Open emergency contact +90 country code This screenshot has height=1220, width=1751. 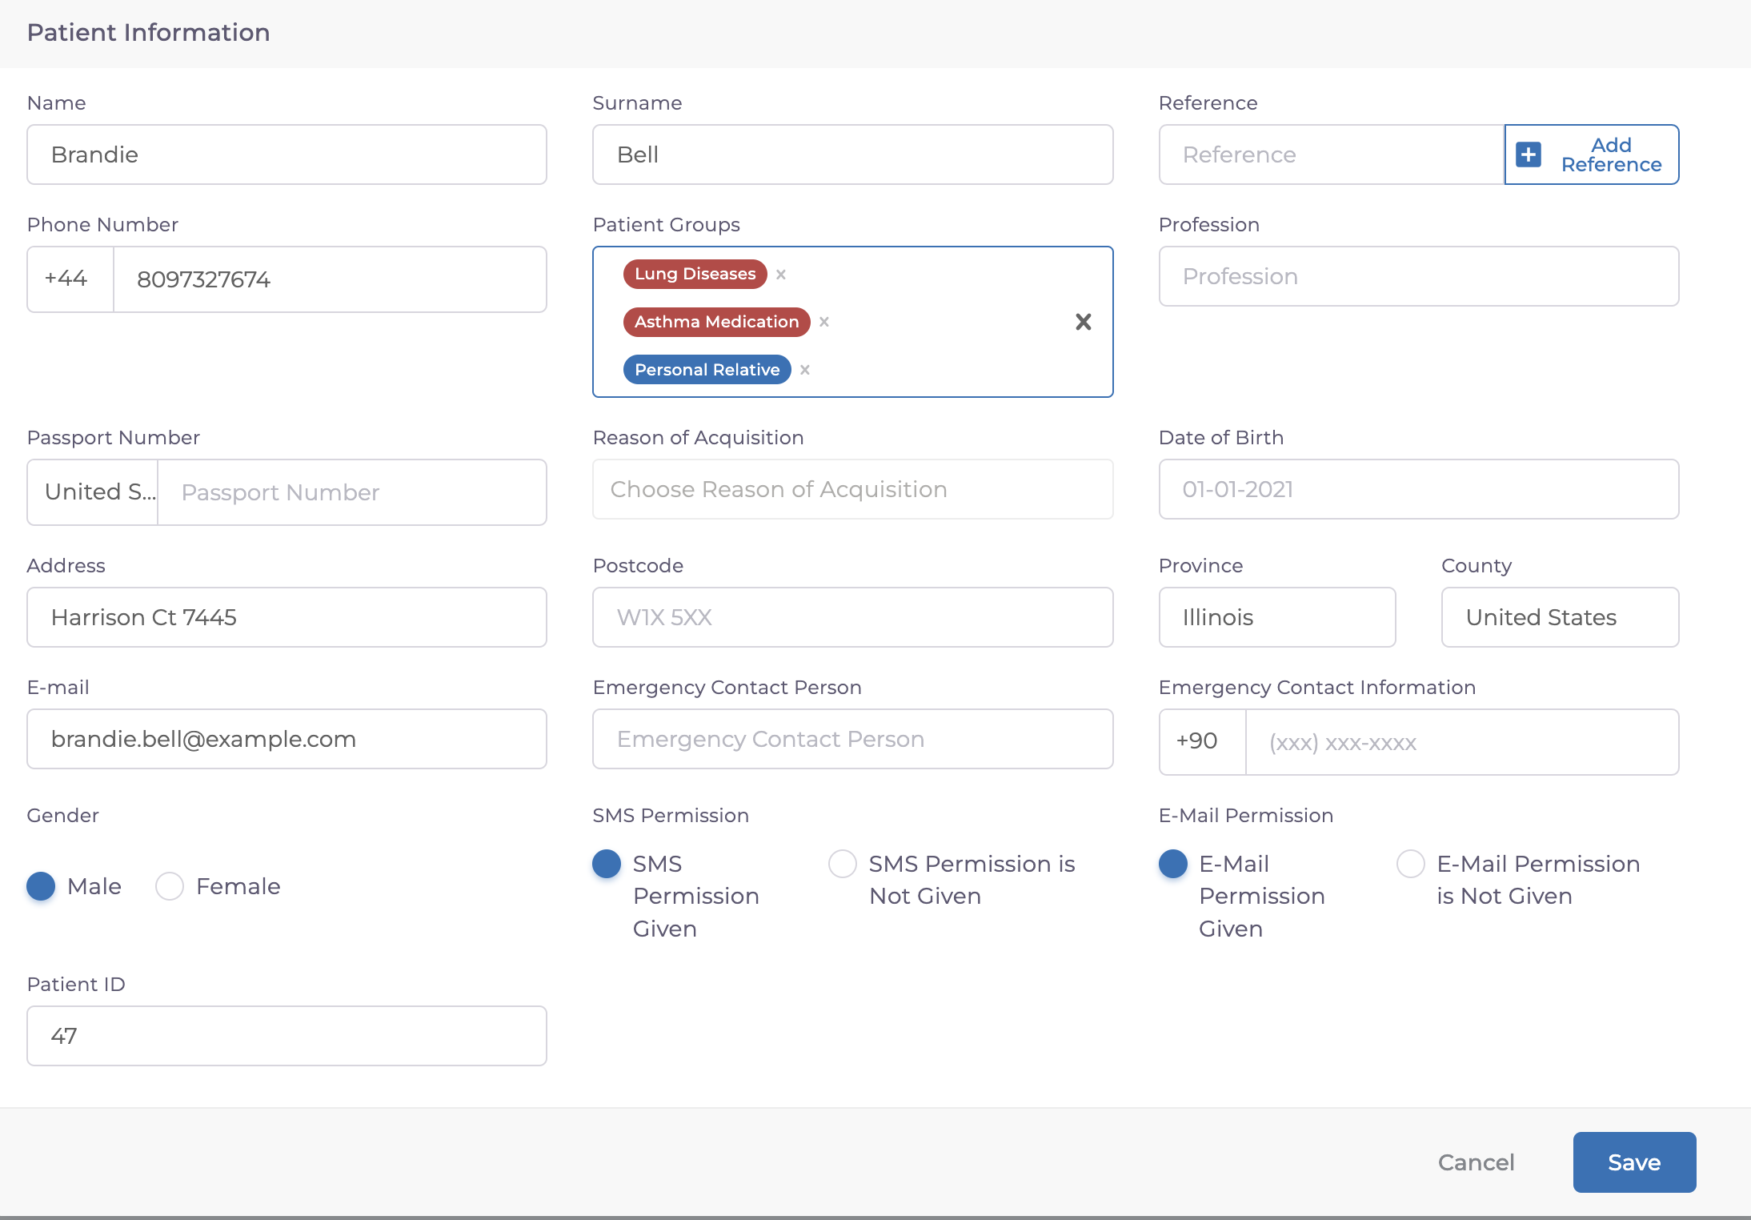[x=1202, y=742]
